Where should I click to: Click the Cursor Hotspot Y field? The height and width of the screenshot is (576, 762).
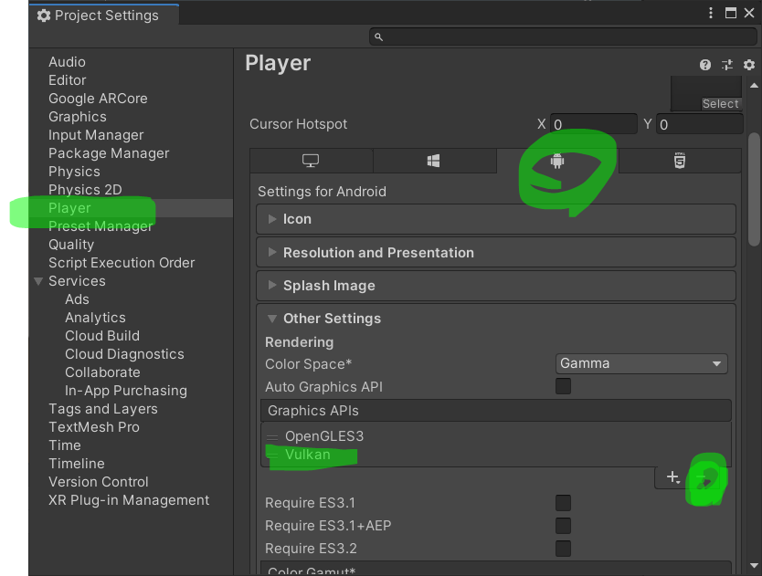699,124
